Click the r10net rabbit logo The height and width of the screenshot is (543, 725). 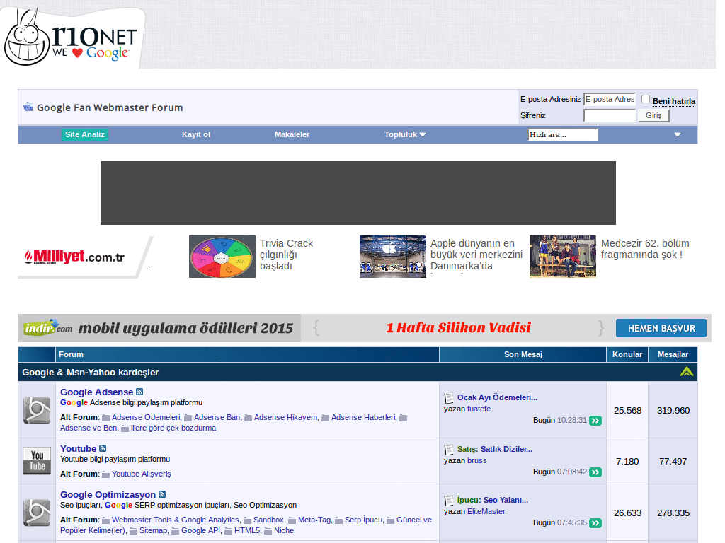71,37
